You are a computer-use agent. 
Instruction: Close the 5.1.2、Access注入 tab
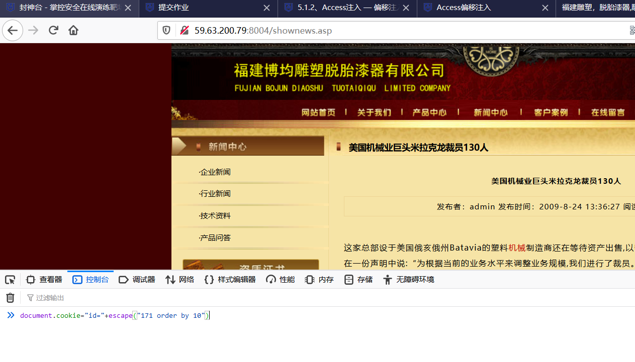[x=406, y=8]
